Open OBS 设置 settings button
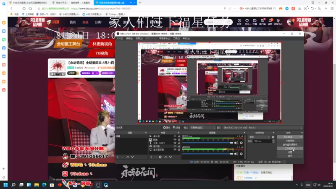Image resolution: width=336 pixels, height=189 pixels. tap(290, 152)
